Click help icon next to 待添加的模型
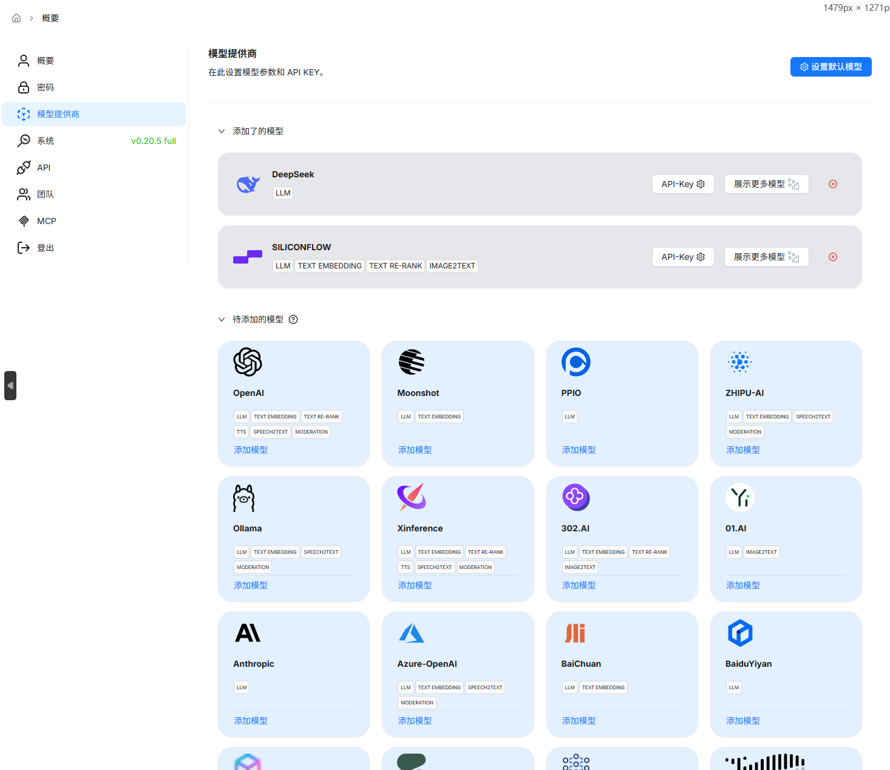 point(293,319)
